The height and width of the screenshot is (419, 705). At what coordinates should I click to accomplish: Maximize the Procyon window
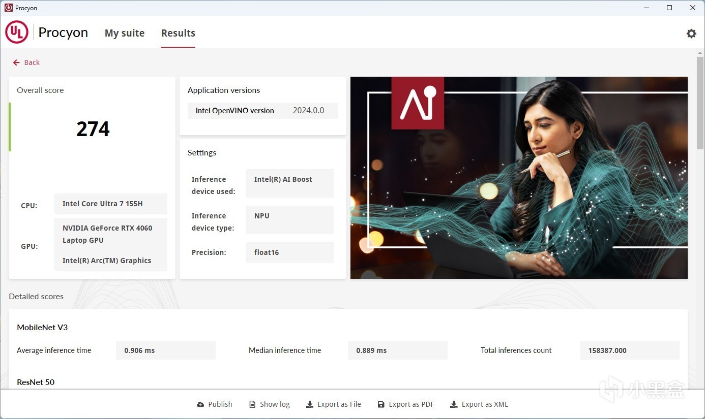(669, 8)
